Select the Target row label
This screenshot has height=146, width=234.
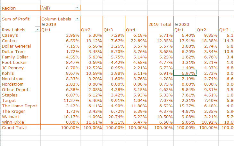pyautogui.click(x=21, y=101)
